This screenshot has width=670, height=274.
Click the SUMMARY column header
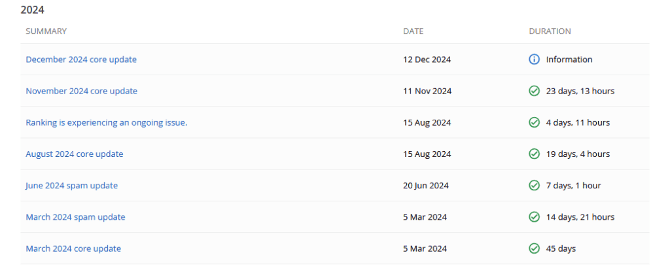pyautogui.click(x=46, y=31)
